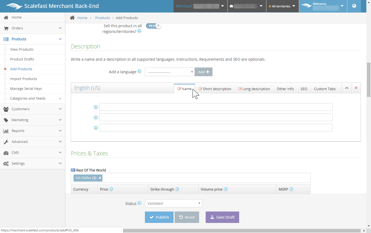The image size is (371, 233).
Task: Open the SEO tab
Action: pyautogui.click(x=304, y=89)
